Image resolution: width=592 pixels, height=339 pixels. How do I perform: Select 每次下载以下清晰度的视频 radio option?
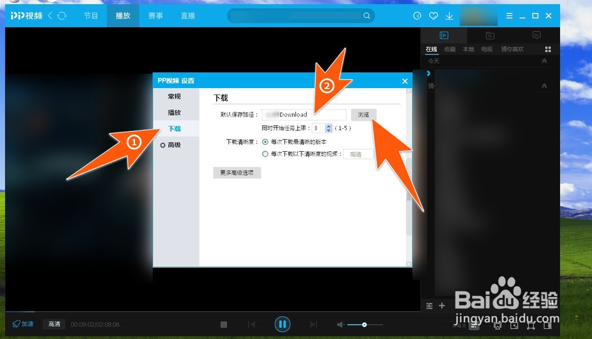click(265, 154)
